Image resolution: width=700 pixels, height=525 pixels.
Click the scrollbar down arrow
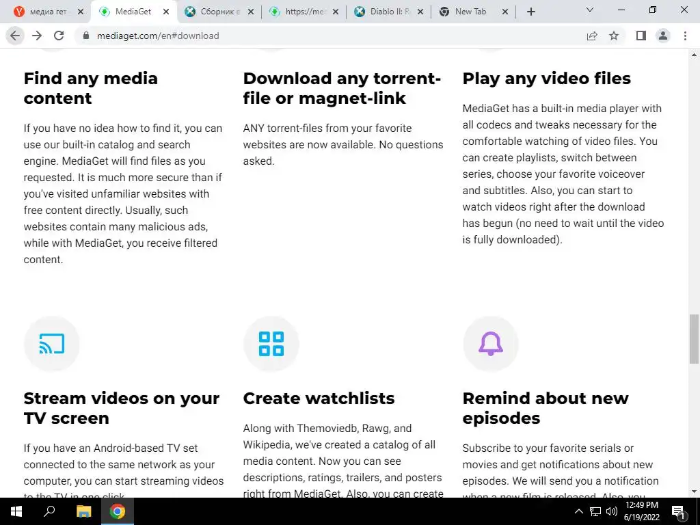pyautogui.click(x=694, y=492)
